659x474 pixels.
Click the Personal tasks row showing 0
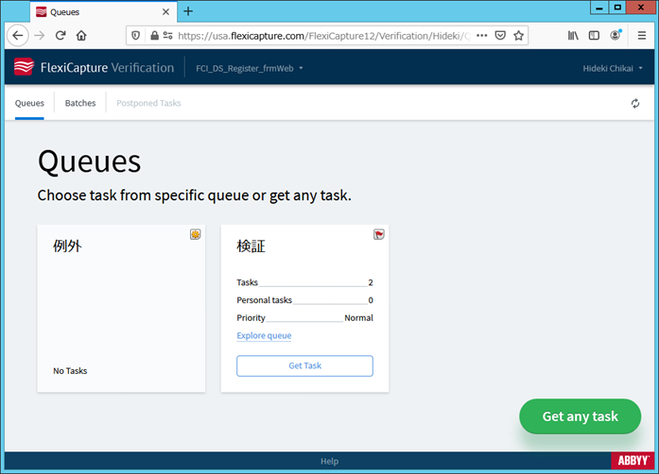(304, 300)
